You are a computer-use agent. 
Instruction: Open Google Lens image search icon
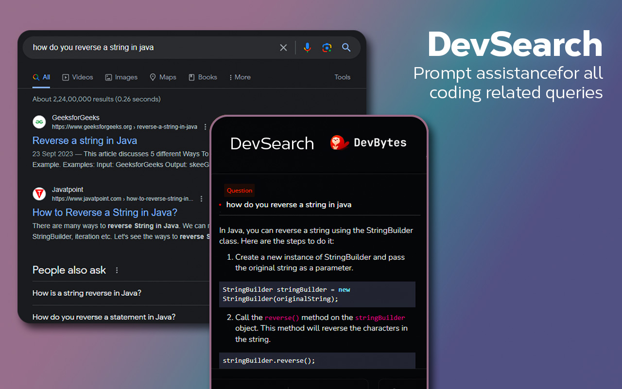coord(327,48)
